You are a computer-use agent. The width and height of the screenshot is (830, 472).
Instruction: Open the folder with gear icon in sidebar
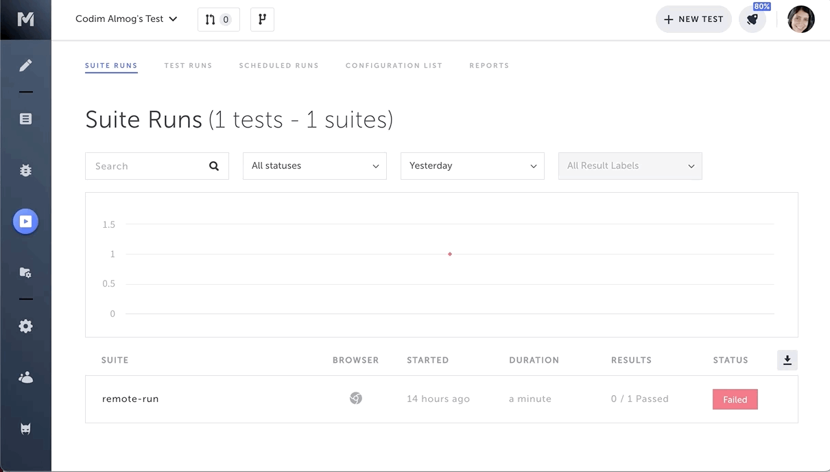tap(25, 272)
